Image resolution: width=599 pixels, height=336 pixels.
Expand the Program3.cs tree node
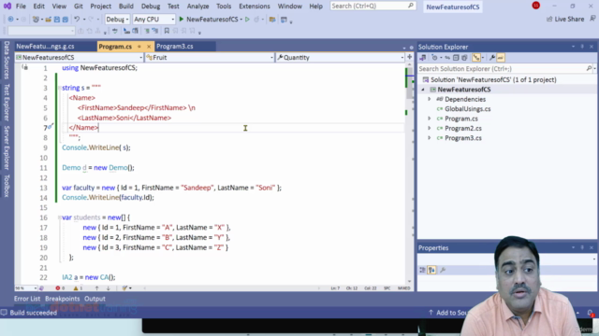[x=429, y=138]
